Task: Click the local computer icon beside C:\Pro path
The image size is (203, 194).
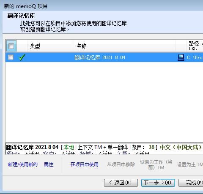Action: click(x=181, y=57)
